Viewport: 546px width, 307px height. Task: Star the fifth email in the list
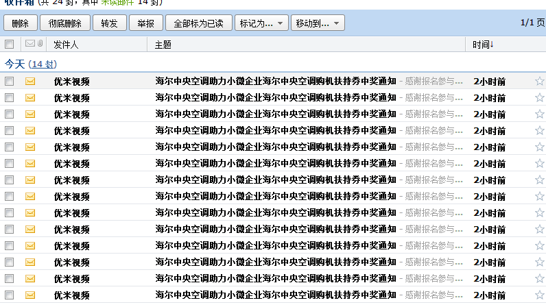click(x=539, y=147)
